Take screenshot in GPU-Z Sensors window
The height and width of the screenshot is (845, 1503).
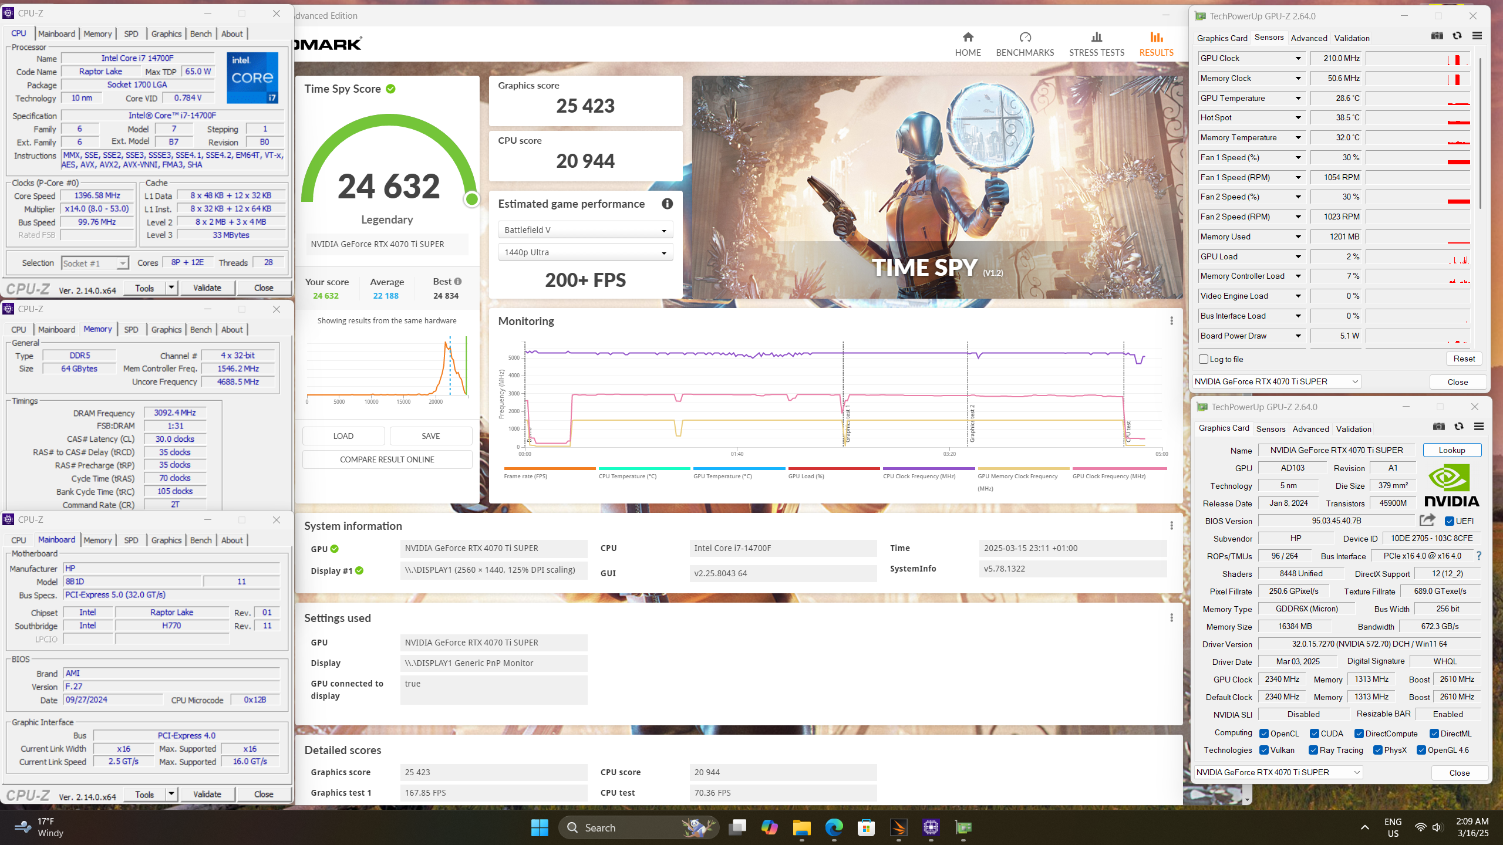1437,36
